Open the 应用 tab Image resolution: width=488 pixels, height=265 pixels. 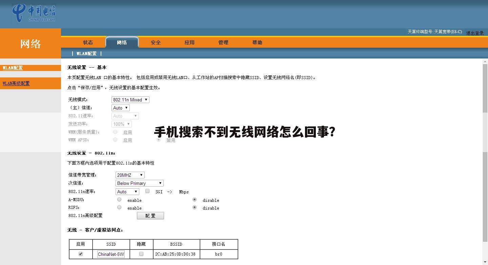coord(189,43)
